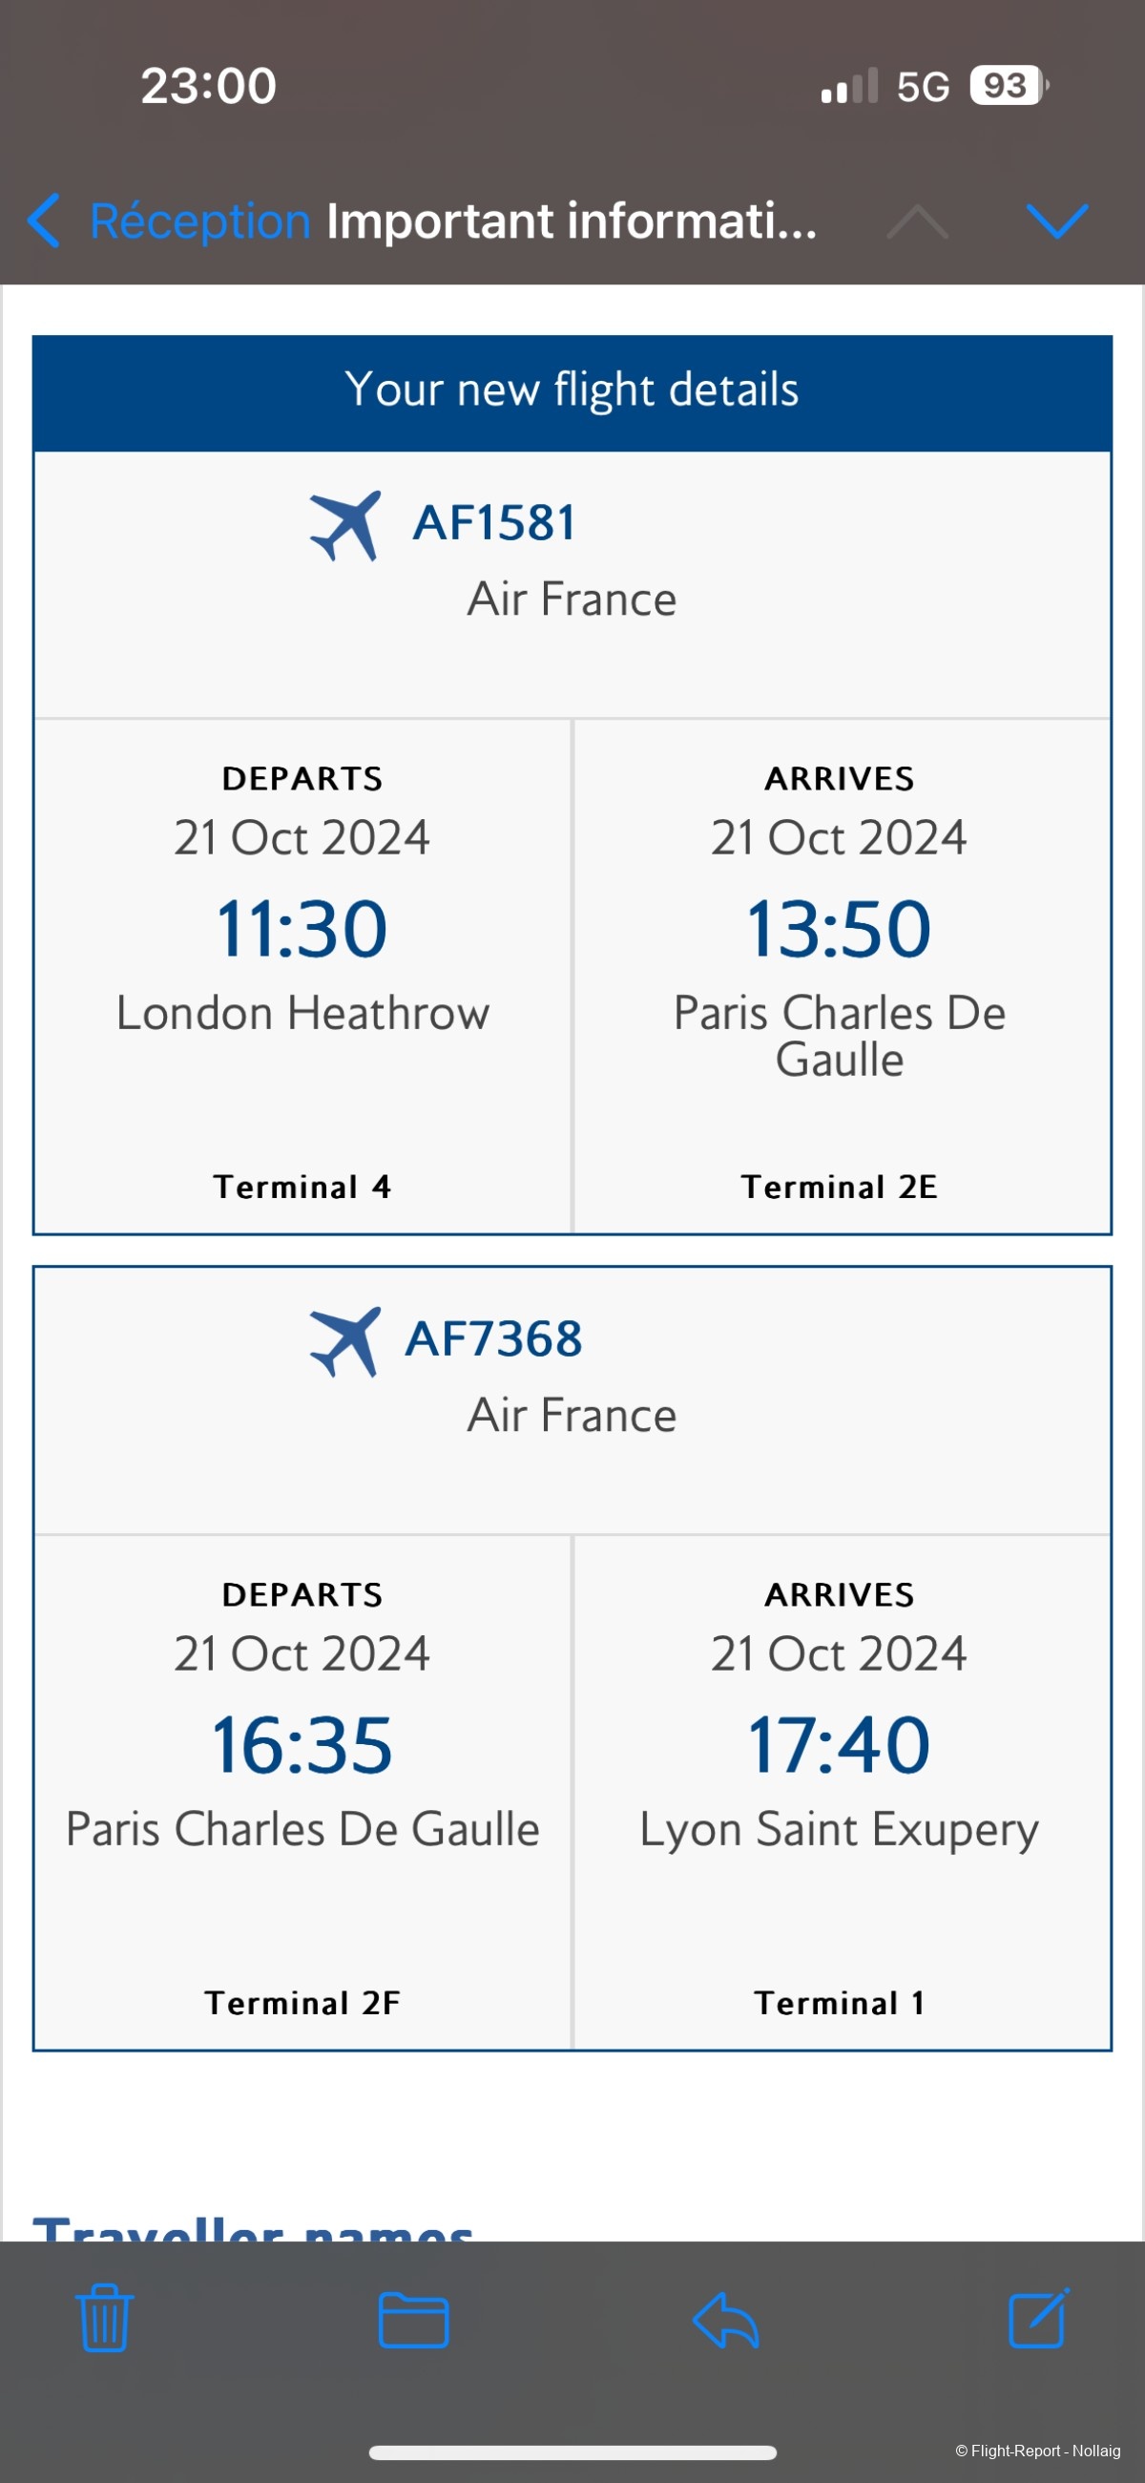1145x2483 pixels.
Task: Tap the AF1581 flight number
Action: tap(494, 523)
